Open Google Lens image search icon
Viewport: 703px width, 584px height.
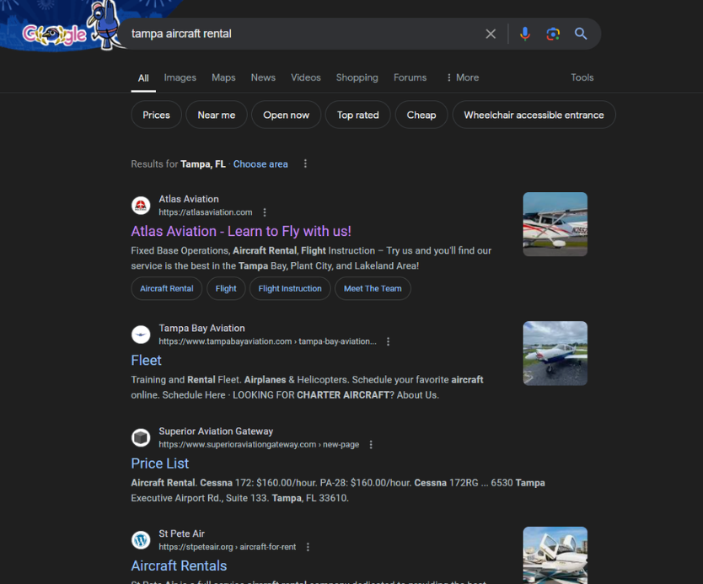tap(553, 34)
